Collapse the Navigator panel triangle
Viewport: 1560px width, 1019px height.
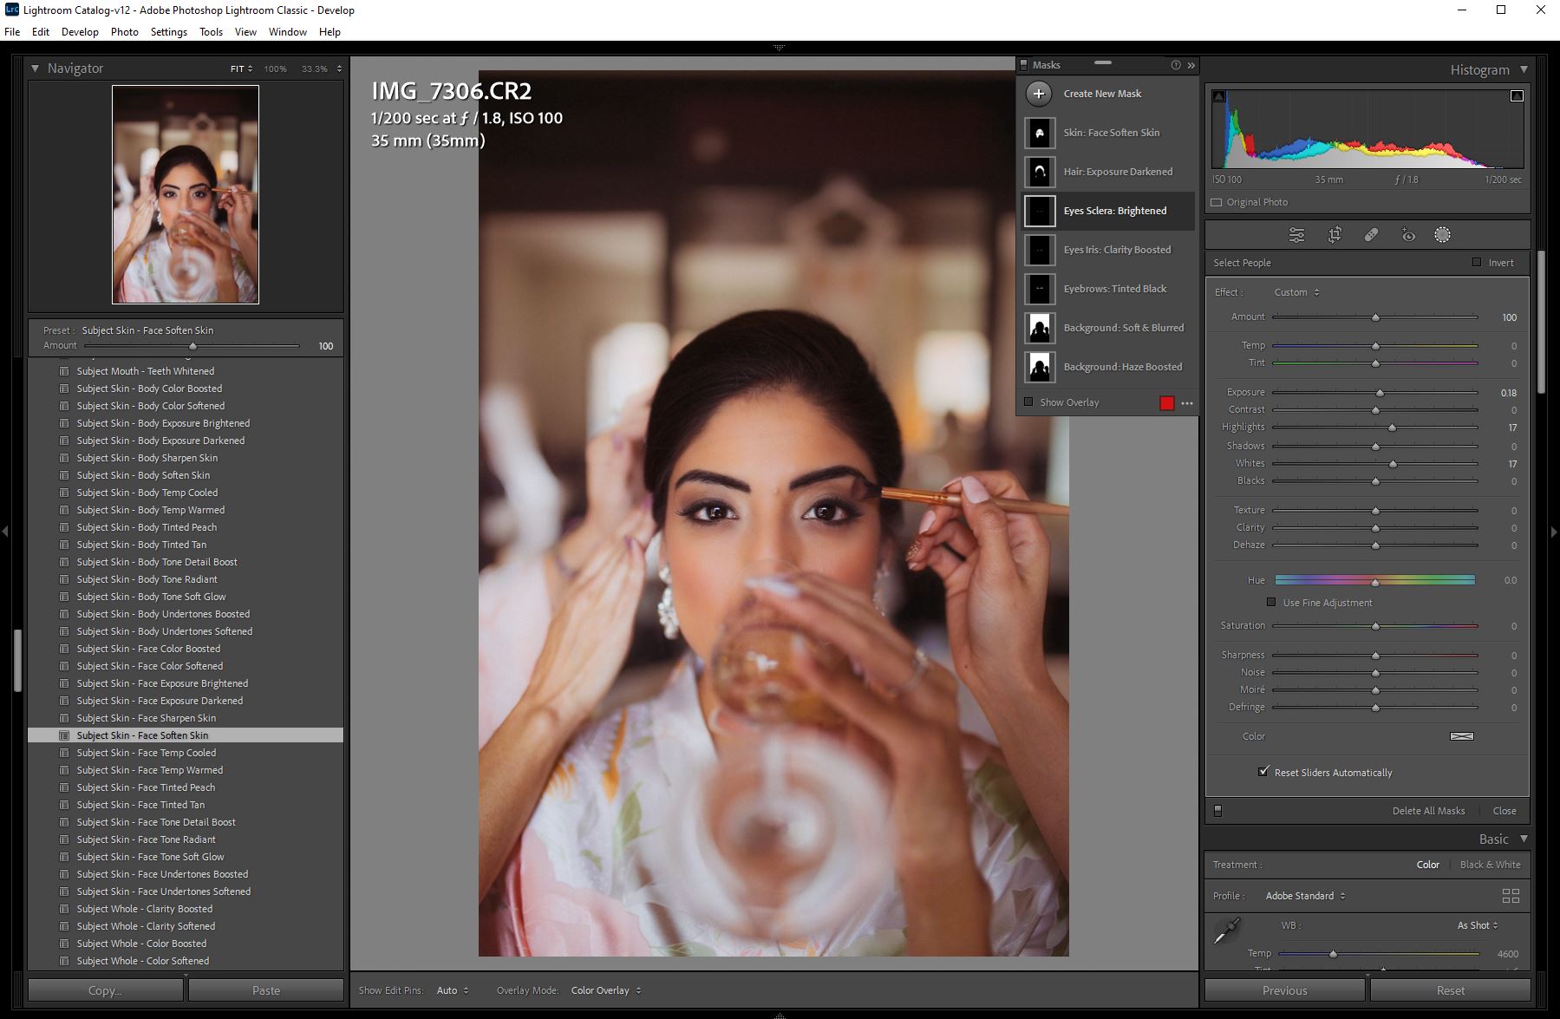click(35, 69)
